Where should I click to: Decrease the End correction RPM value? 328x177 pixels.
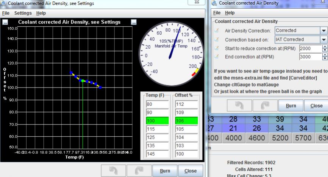(324, 58)
